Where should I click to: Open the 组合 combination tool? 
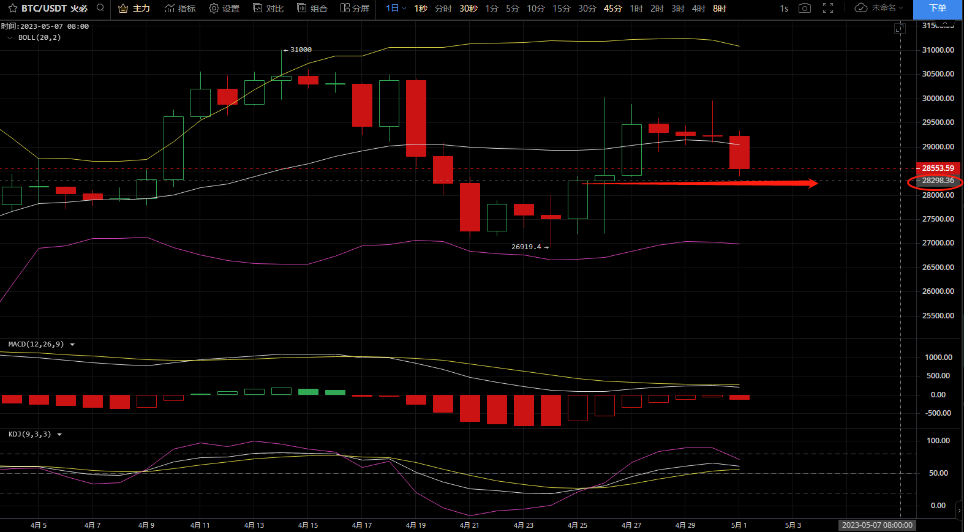(x=312, y=9)
